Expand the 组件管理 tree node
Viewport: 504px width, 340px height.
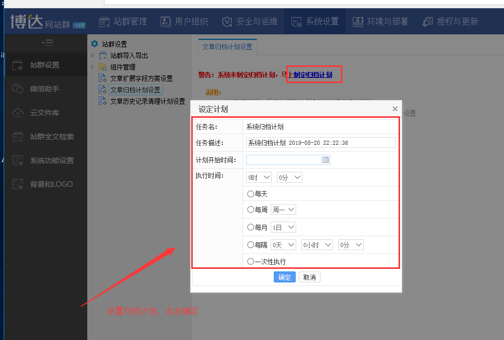tap(93, 67)
